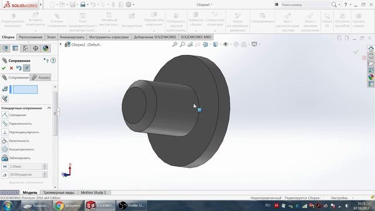Viewport: 375px width, 211px height.
Task: Click the confirmation corner OK checkmark
Action: 356,52
